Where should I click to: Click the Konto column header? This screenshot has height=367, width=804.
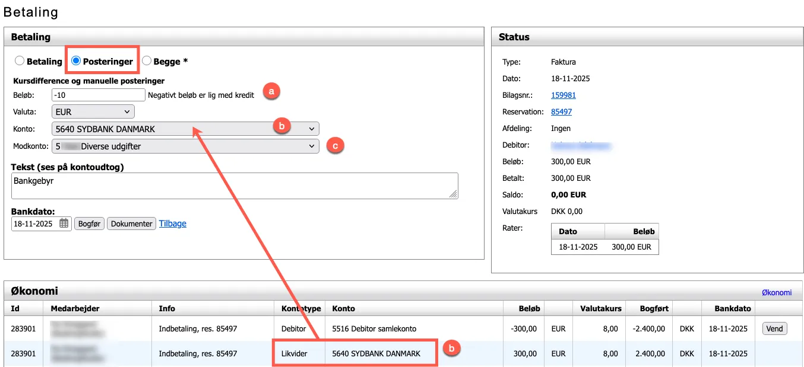tap(344, 308)
